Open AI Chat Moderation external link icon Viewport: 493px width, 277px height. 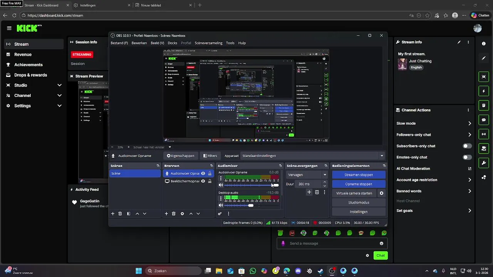click(470, 169)
